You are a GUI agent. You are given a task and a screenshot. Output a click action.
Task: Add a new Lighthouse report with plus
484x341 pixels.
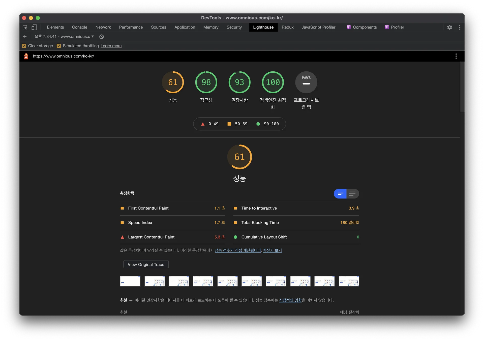tap(25, 37)
